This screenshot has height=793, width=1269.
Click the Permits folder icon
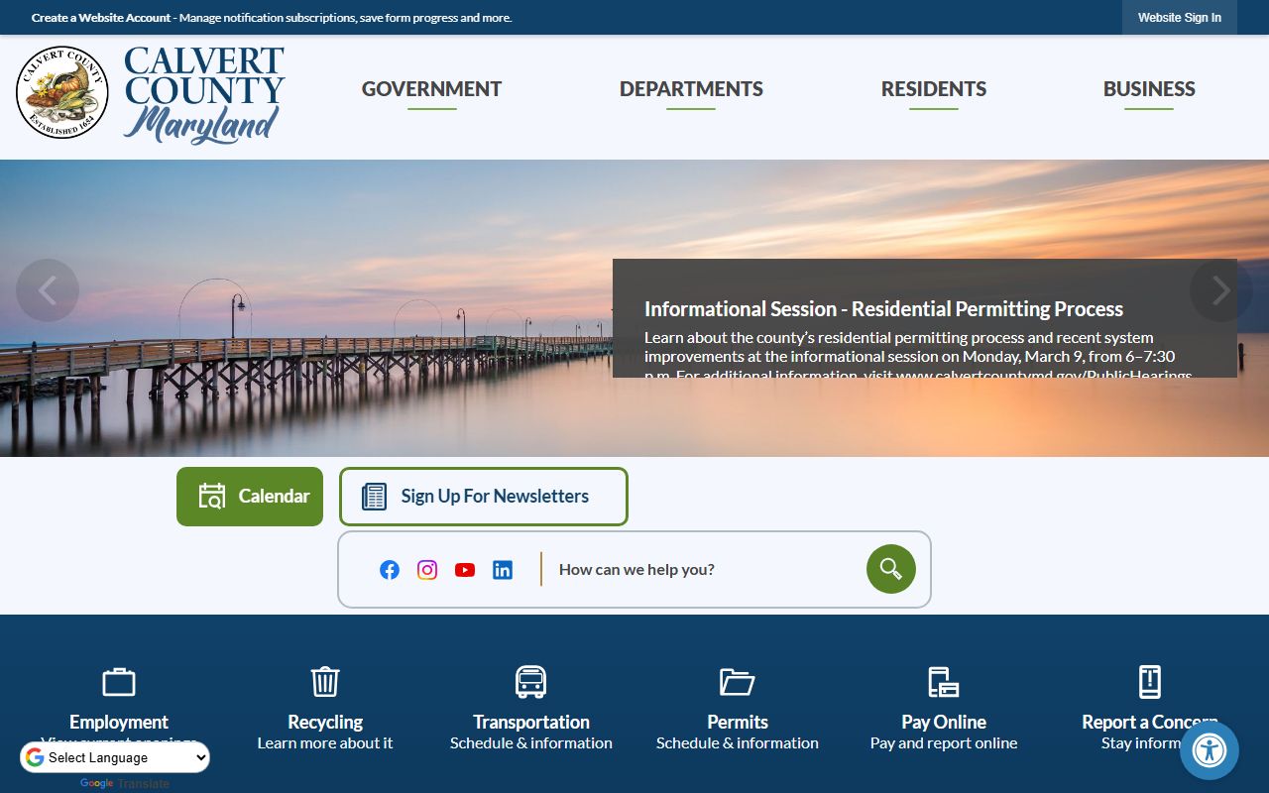click(738, 682)
